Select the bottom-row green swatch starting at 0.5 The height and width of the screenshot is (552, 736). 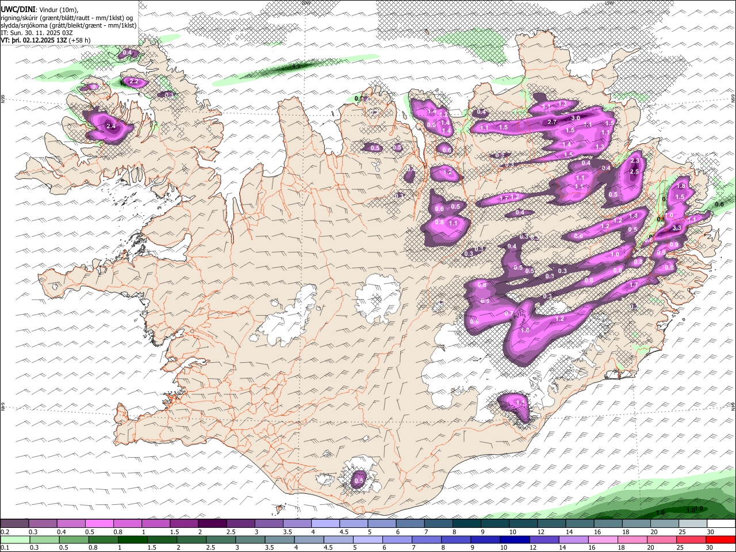tap(74, 540)
